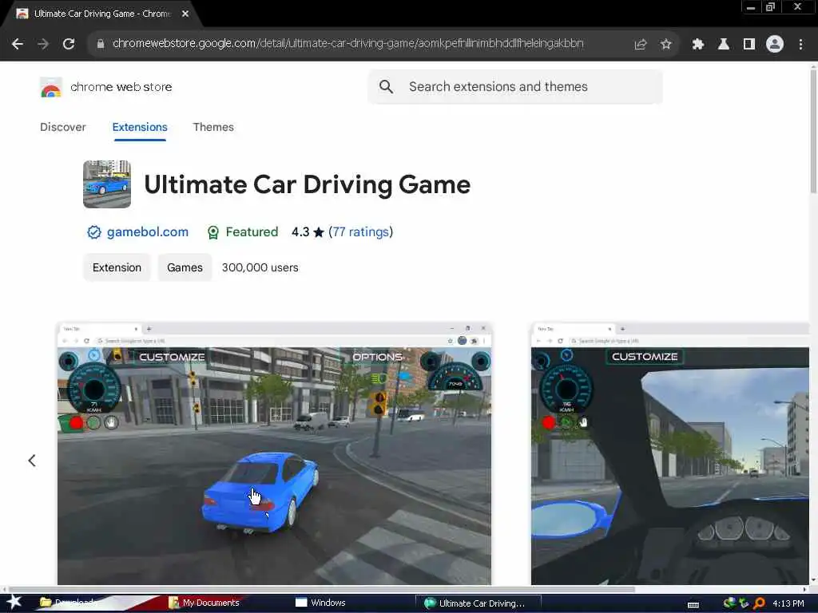Viewport: 818px width, 613px height.
Task: Switch to the Discover tab
Action: [x=62, y=127]
